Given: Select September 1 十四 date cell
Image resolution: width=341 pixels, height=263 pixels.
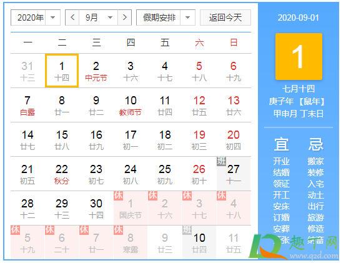Looking at the screenshot, I should [62, 71].
